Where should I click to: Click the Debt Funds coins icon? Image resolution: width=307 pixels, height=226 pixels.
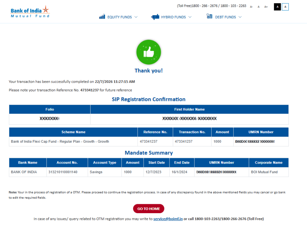pyautogui.click(x=209, y=16)
